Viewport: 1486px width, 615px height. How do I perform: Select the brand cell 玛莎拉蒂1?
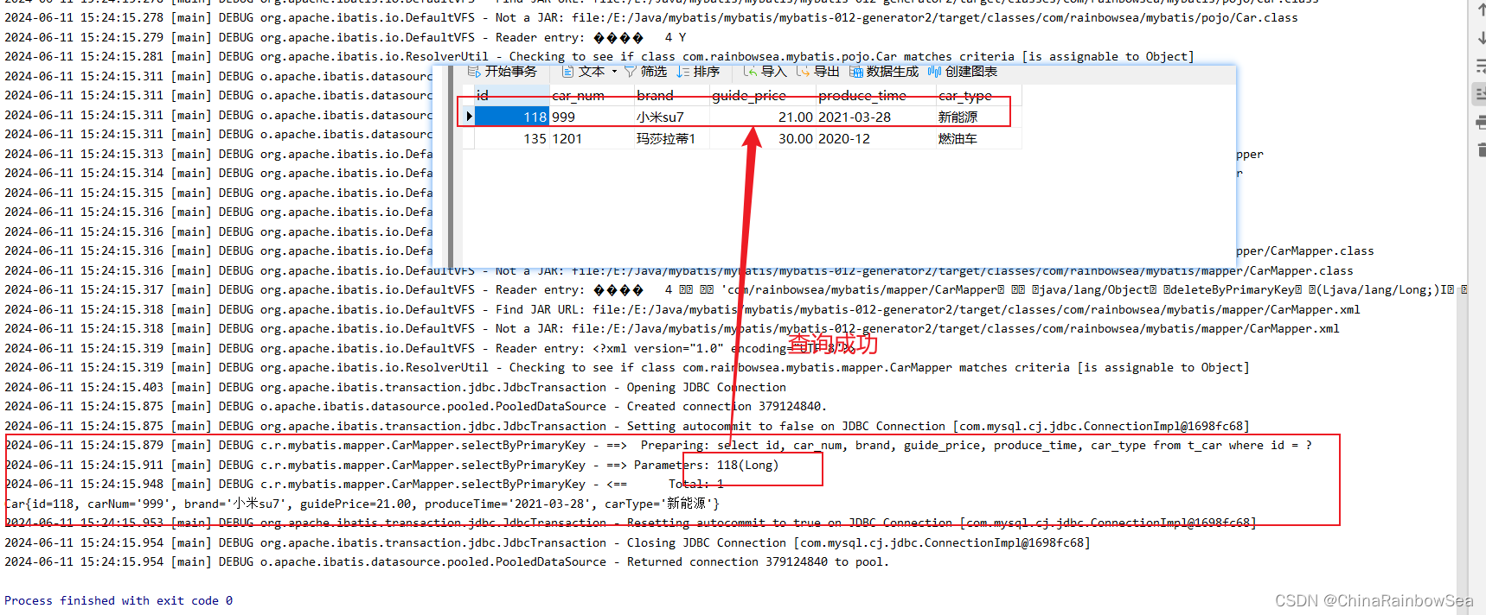[x=672, y=138]
